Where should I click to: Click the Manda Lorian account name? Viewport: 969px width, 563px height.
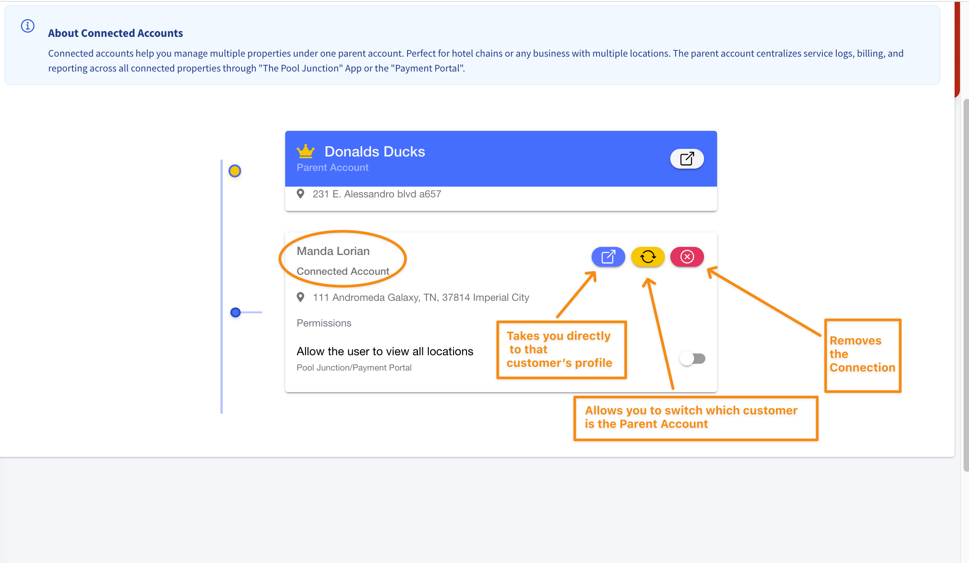coord(333,251)
